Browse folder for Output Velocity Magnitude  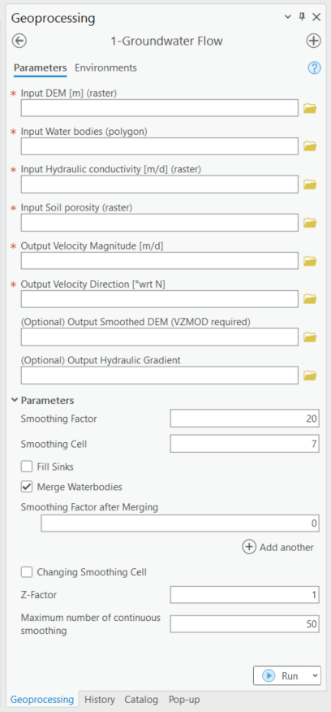310,261
